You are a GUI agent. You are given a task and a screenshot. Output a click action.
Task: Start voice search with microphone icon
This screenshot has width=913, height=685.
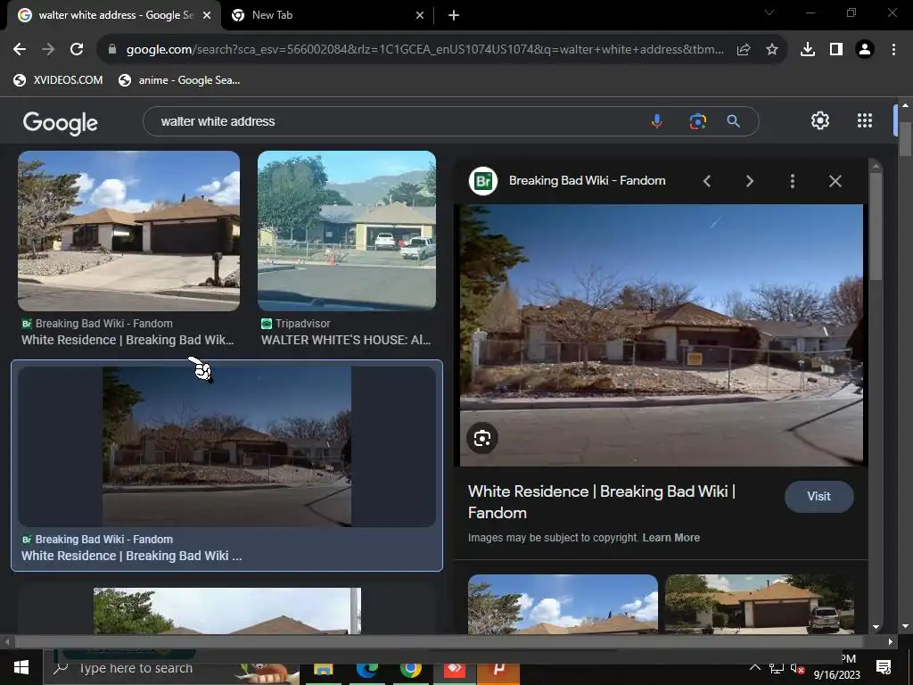tap(657, 121)
